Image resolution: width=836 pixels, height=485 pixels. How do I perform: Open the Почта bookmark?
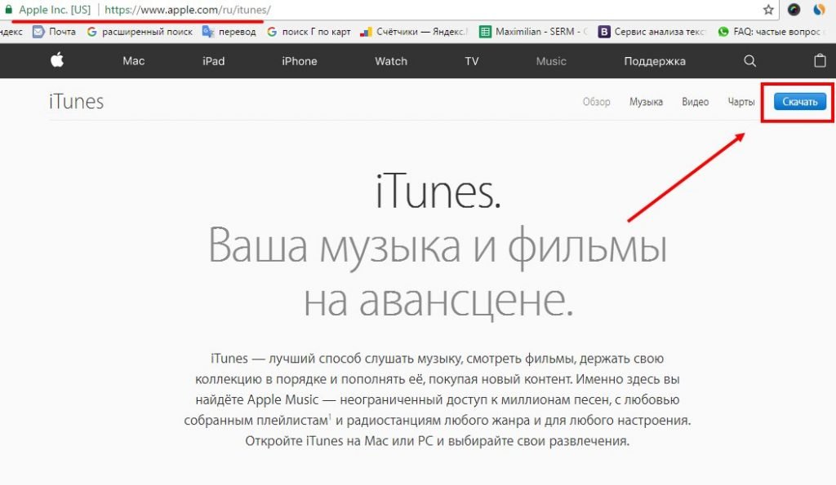54,32
